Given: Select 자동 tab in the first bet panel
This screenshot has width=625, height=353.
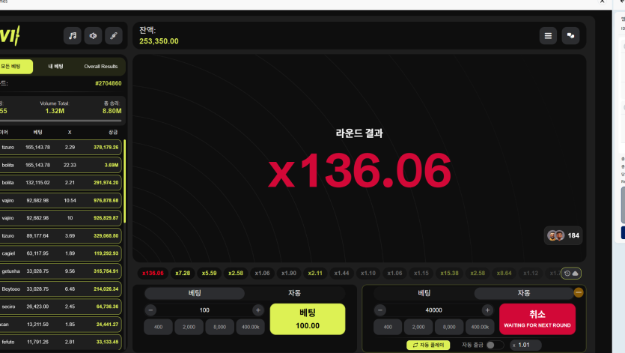Looking at the screenshot, I should pos(295,293).
